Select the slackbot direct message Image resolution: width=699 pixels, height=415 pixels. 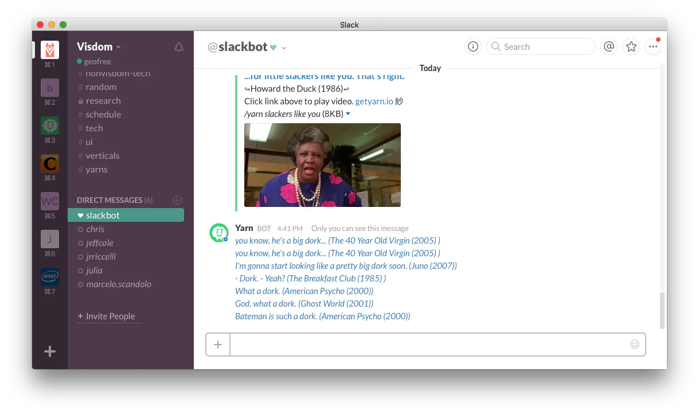tap(126, 215)
